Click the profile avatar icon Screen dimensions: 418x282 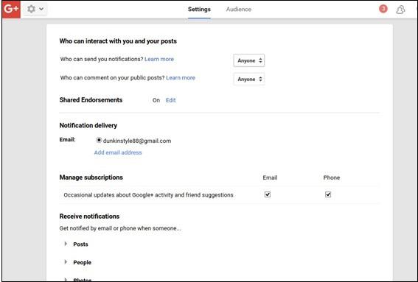tap(400, 10)
